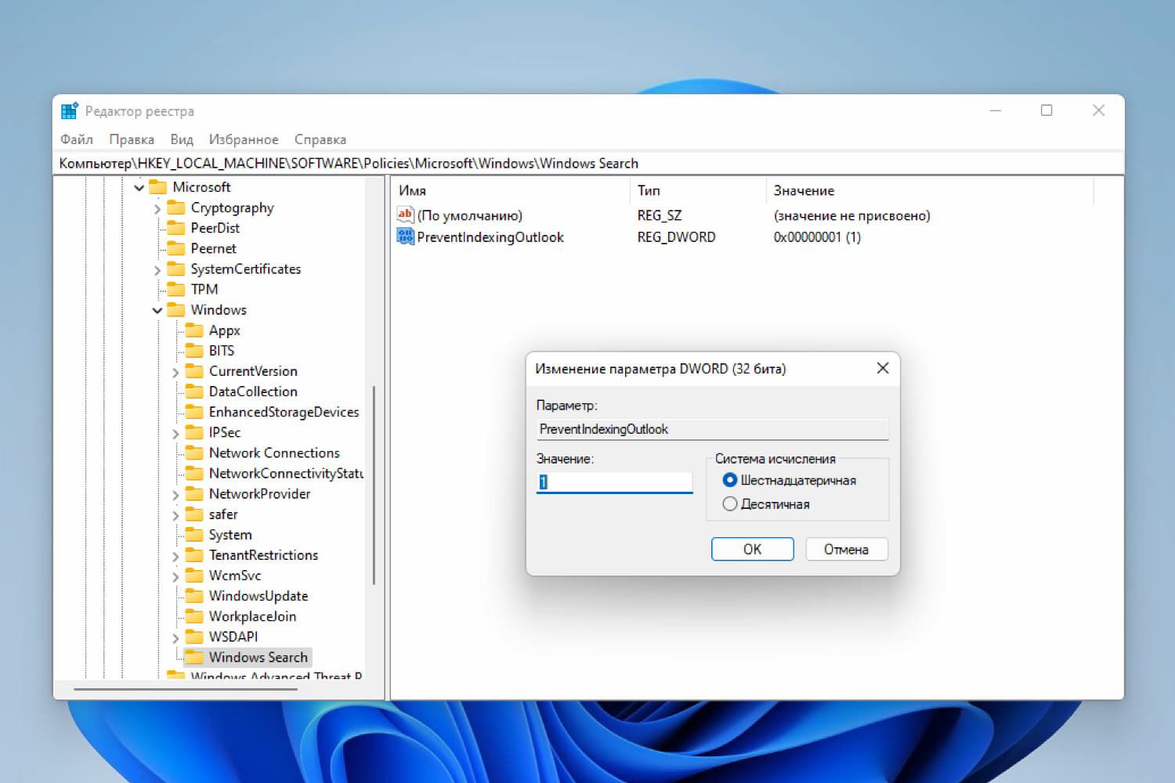
Task: Click the Значение value input field
Action: (x=615, y=482)
